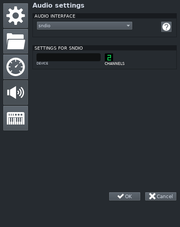Click into the DEVICE text field
The image size is (180, 227).
tap(69, 57)
